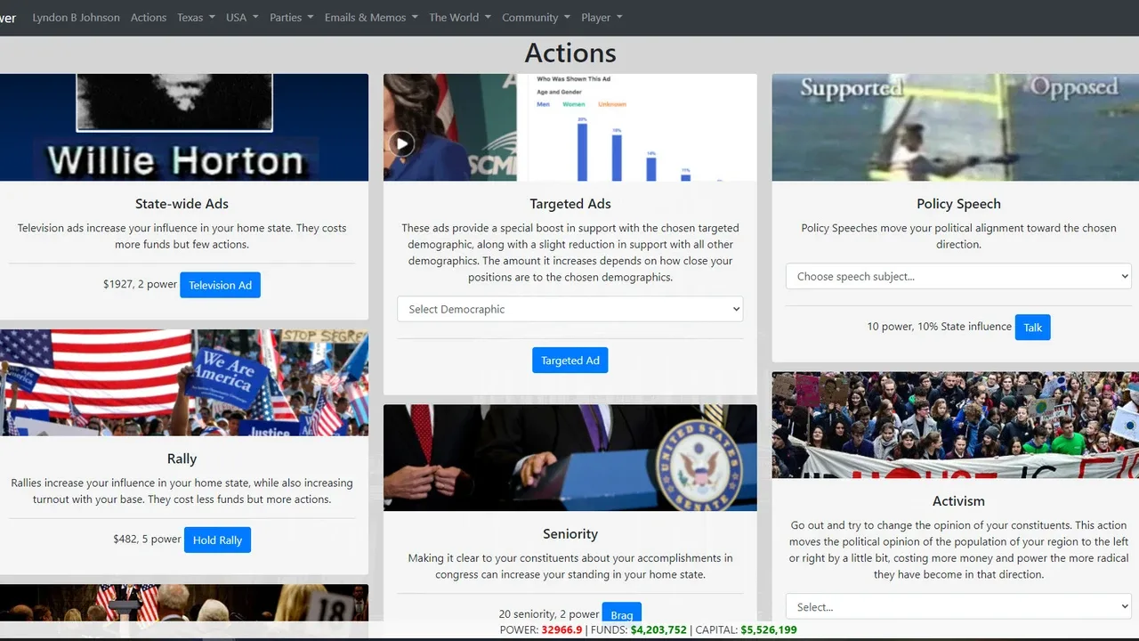Click the Targeted Ad button
This screenshot has width=1139, height=641.
pyautogui.click(x=570, y=361)
